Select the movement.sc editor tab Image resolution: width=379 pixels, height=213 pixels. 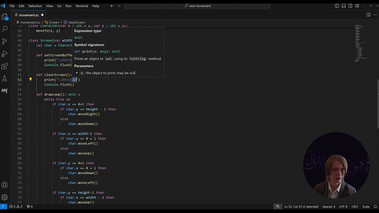point(29,15)
